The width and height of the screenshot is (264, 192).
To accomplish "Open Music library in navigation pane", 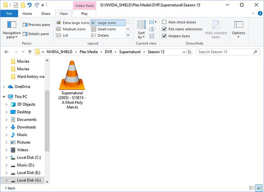I will 19,134.
